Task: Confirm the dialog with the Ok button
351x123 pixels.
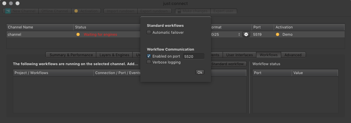Action: (200, 72)
